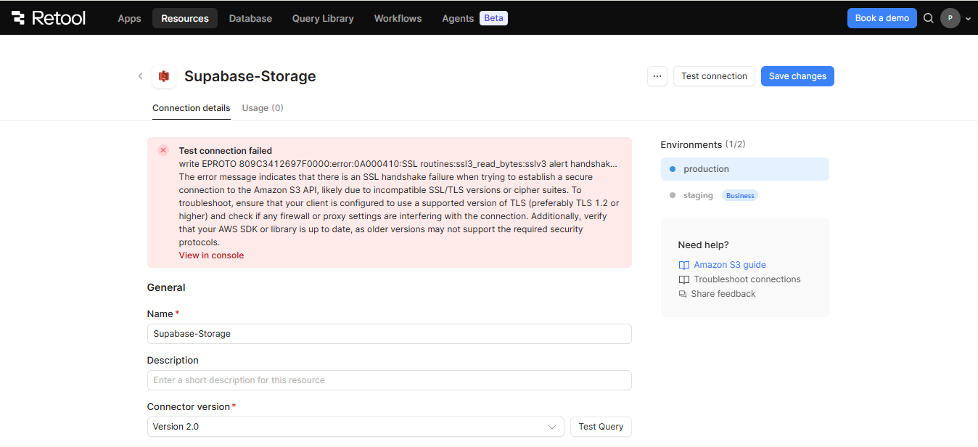Click the Test Query button
The image size is (978, 447).
click(x=601, y=427)
